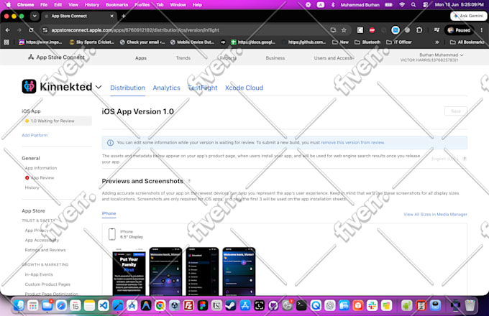Click the install/cast icon in the address bar
Image resolution: width=489 pixels, height=316 pixels.
[x=333, y=30]
